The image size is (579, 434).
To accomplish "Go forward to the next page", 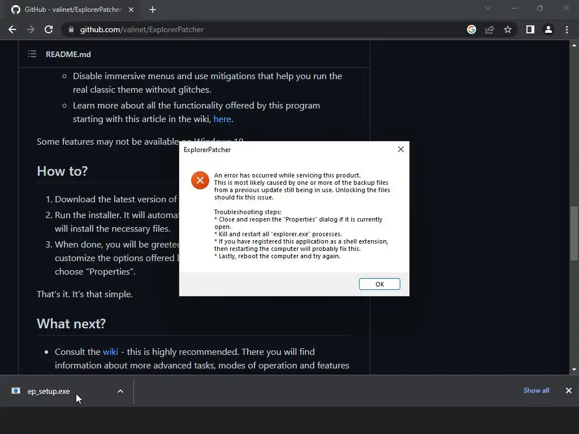I will (x=31, y=29).
